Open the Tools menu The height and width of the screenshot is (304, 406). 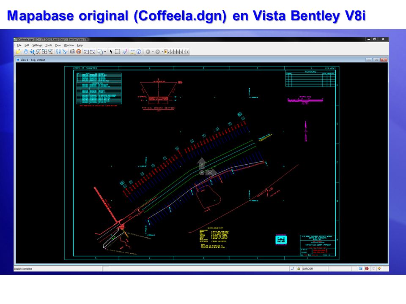pos(48,45)
